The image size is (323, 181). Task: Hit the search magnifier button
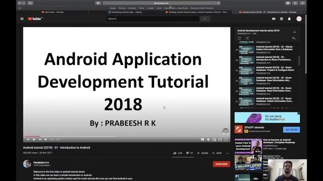click(x=205, y=19)
